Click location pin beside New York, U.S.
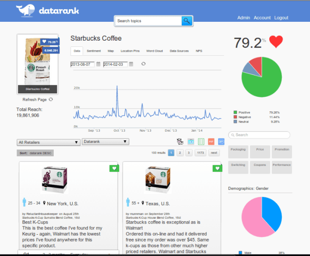The image size is (310, 256). click(x=44, y=203)
